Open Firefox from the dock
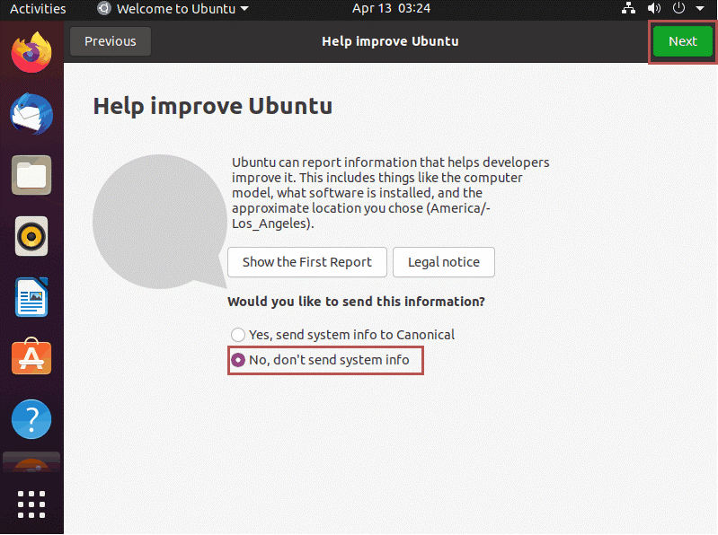 click(31, 52)
